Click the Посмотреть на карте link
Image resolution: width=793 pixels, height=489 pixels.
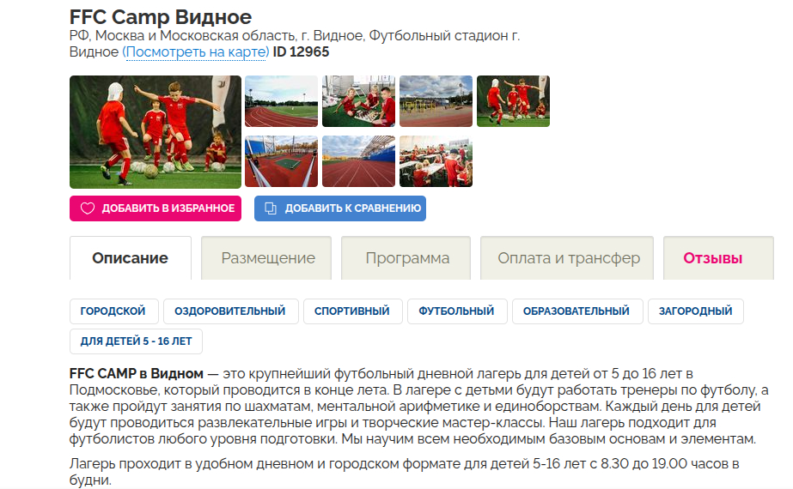(196, 52)
